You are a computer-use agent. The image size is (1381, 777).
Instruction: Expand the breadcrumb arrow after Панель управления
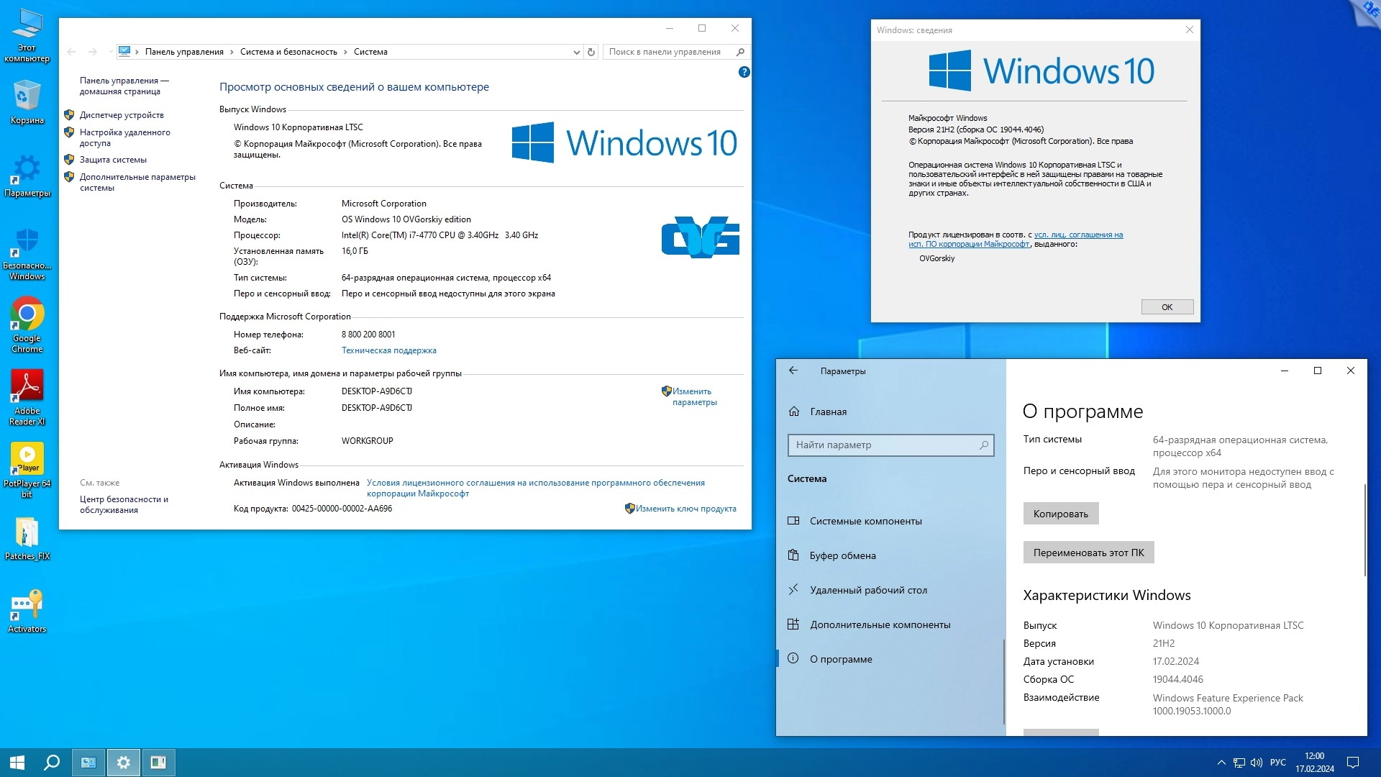pos(232,52)
